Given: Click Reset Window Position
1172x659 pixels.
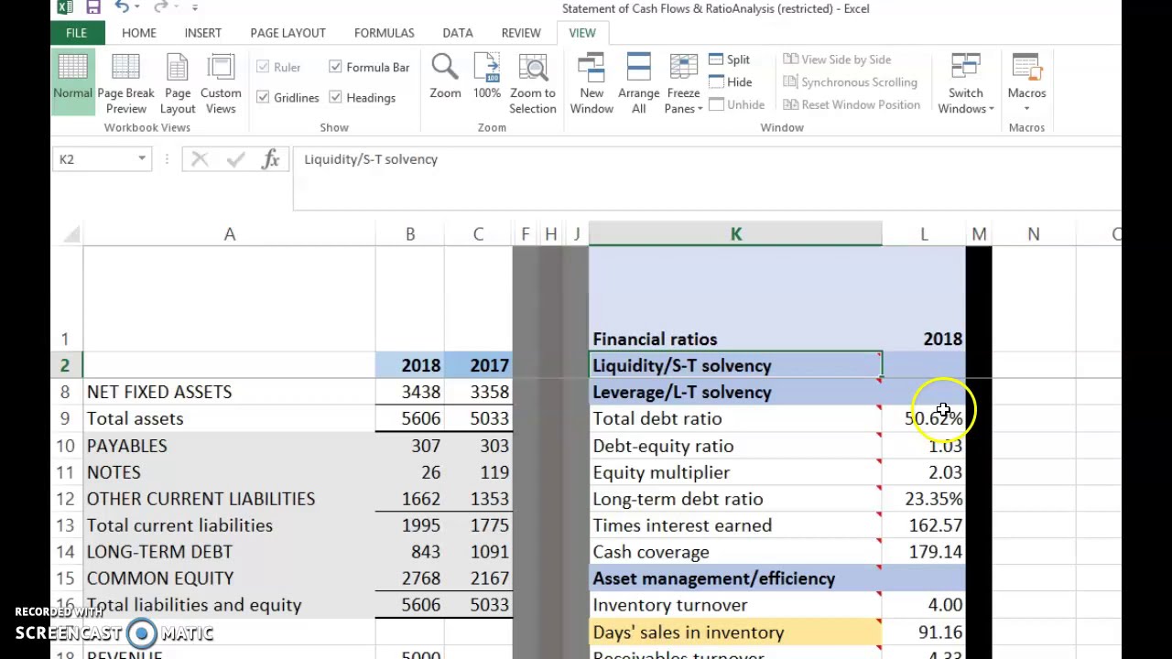Looking at the screenshot, I should pyautogui.click(x=852, y=104).
